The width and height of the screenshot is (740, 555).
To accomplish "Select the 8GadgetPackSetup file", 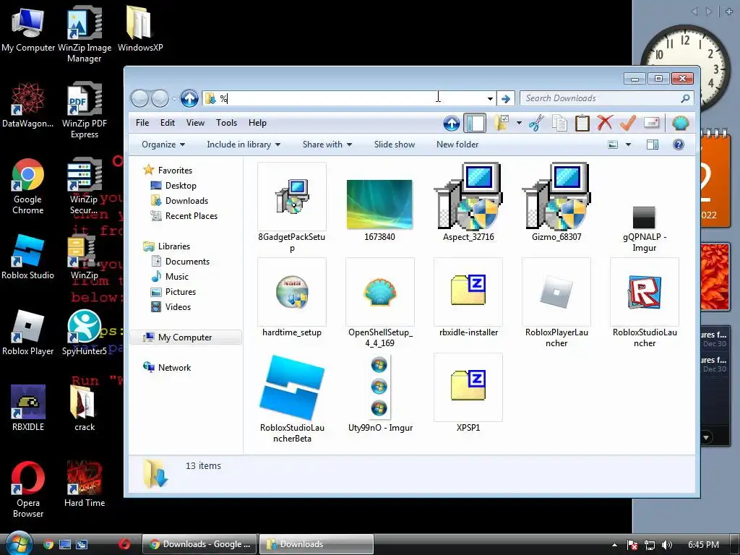I will [292, 207].
